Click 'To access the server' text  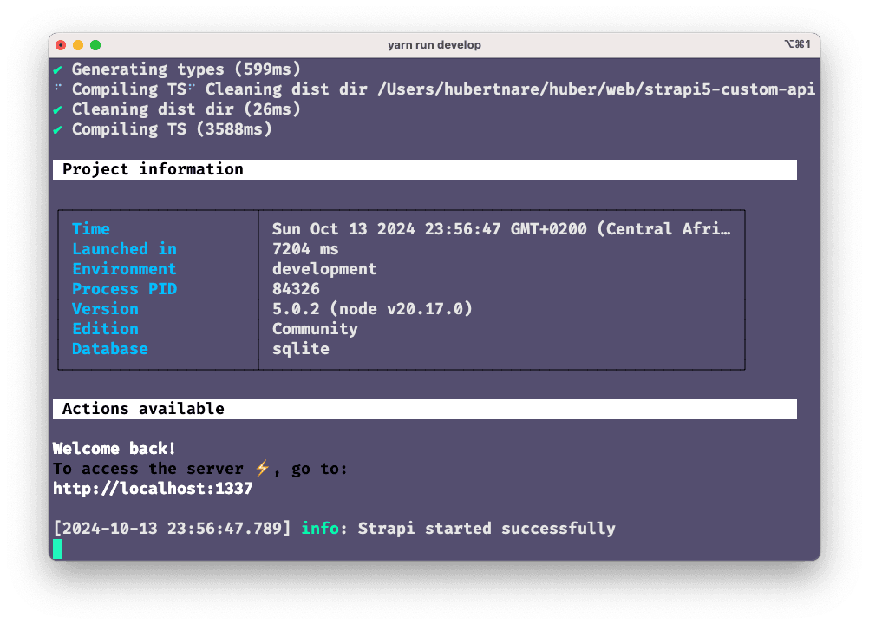[148, 469]
